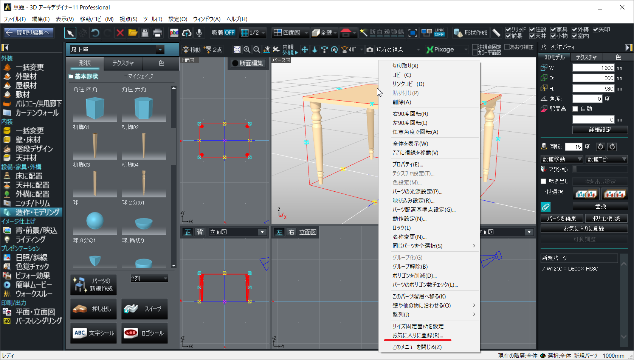Click the printer icon in toolbar
The image size is (634, 360).
(158, 33)
